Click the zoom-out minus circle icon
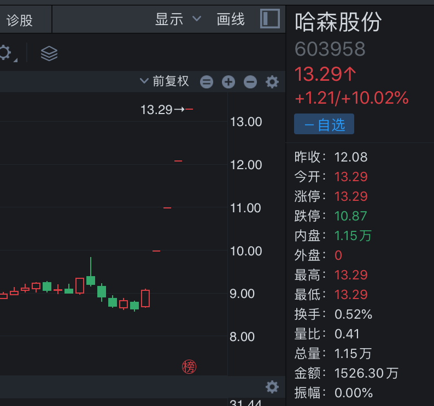 (250, 82)
